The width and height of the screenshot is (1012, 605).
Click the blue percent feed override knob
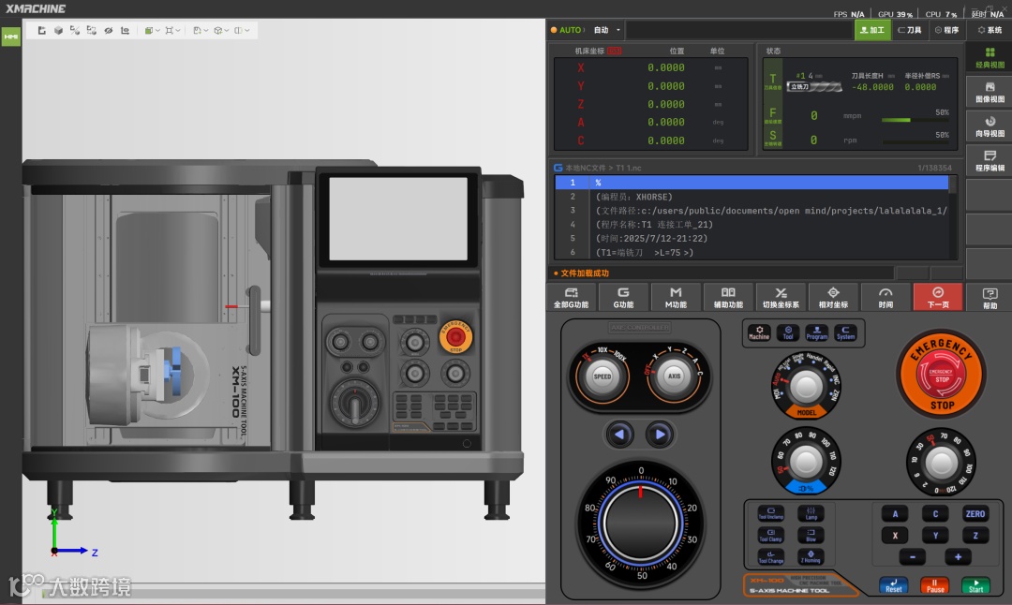pyautogui.click(x=806, y=461)
